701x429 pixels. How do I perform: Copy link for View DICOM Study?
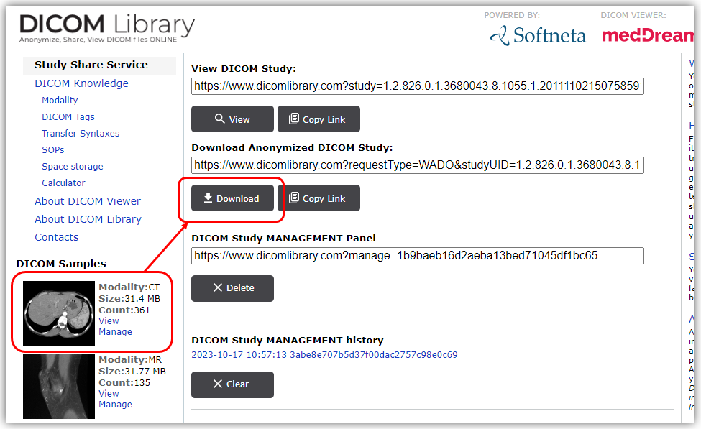319,119
